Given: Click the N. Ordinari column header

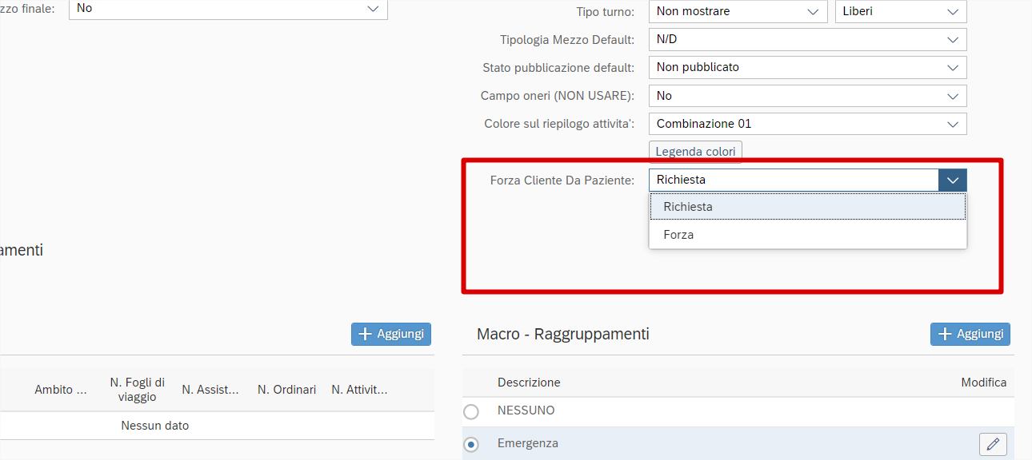Looking at the screenshot, I should pos(286,390).
